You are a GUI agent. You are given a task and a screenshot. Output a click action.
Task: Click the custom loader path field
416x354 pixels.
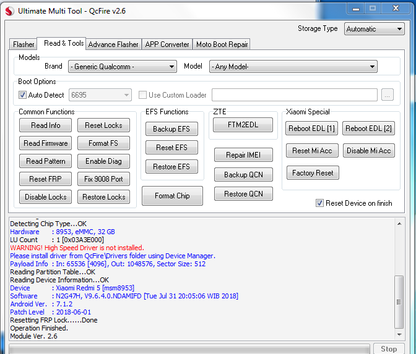[x=295, y=95]
